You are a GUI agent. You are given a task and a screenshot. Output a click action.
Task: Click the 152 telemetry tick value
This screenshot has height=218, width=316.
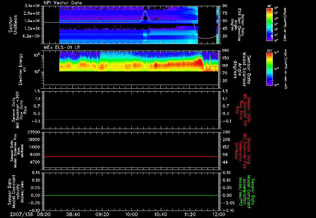point(226,147)
